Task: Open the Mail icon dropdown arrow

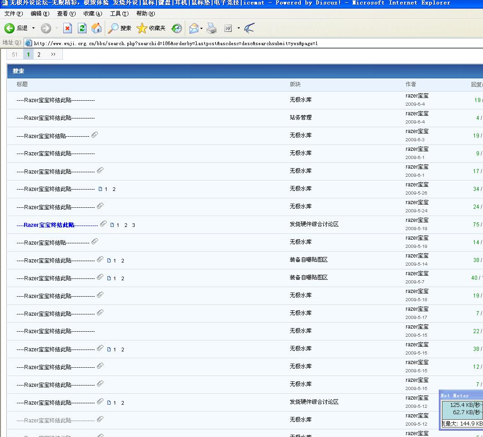Action: (x=200, y=28)
